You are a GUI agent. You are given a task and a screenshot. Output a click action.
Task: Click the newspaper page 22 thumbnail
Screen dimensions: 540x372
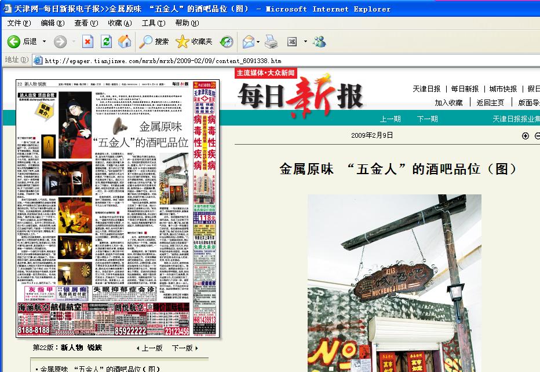pos(118,209)
